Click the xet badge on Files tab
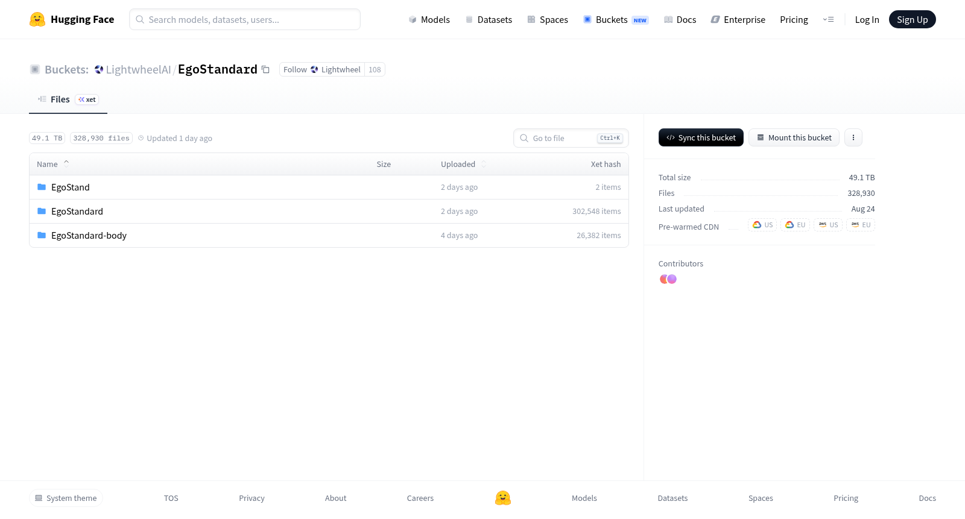Image resolution: width=965 pixels, height=519 pixels. (x=87, y=99)
